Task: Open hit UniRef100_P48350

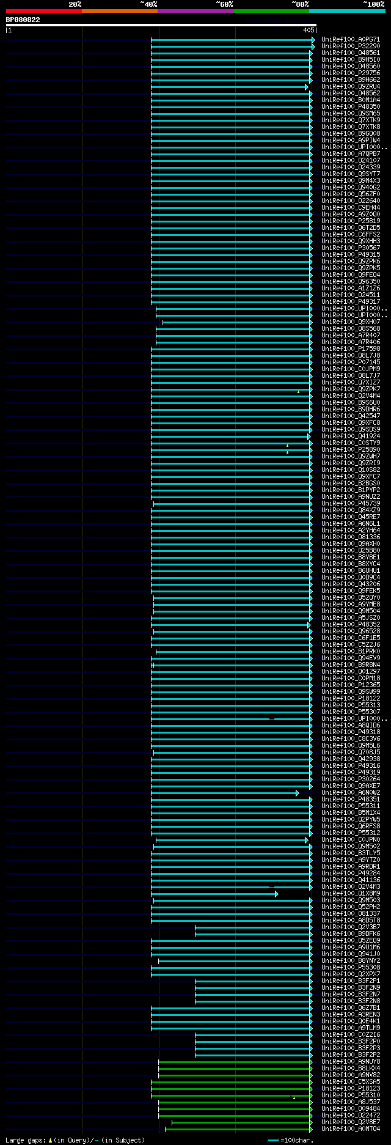Action: click(351, 107)
